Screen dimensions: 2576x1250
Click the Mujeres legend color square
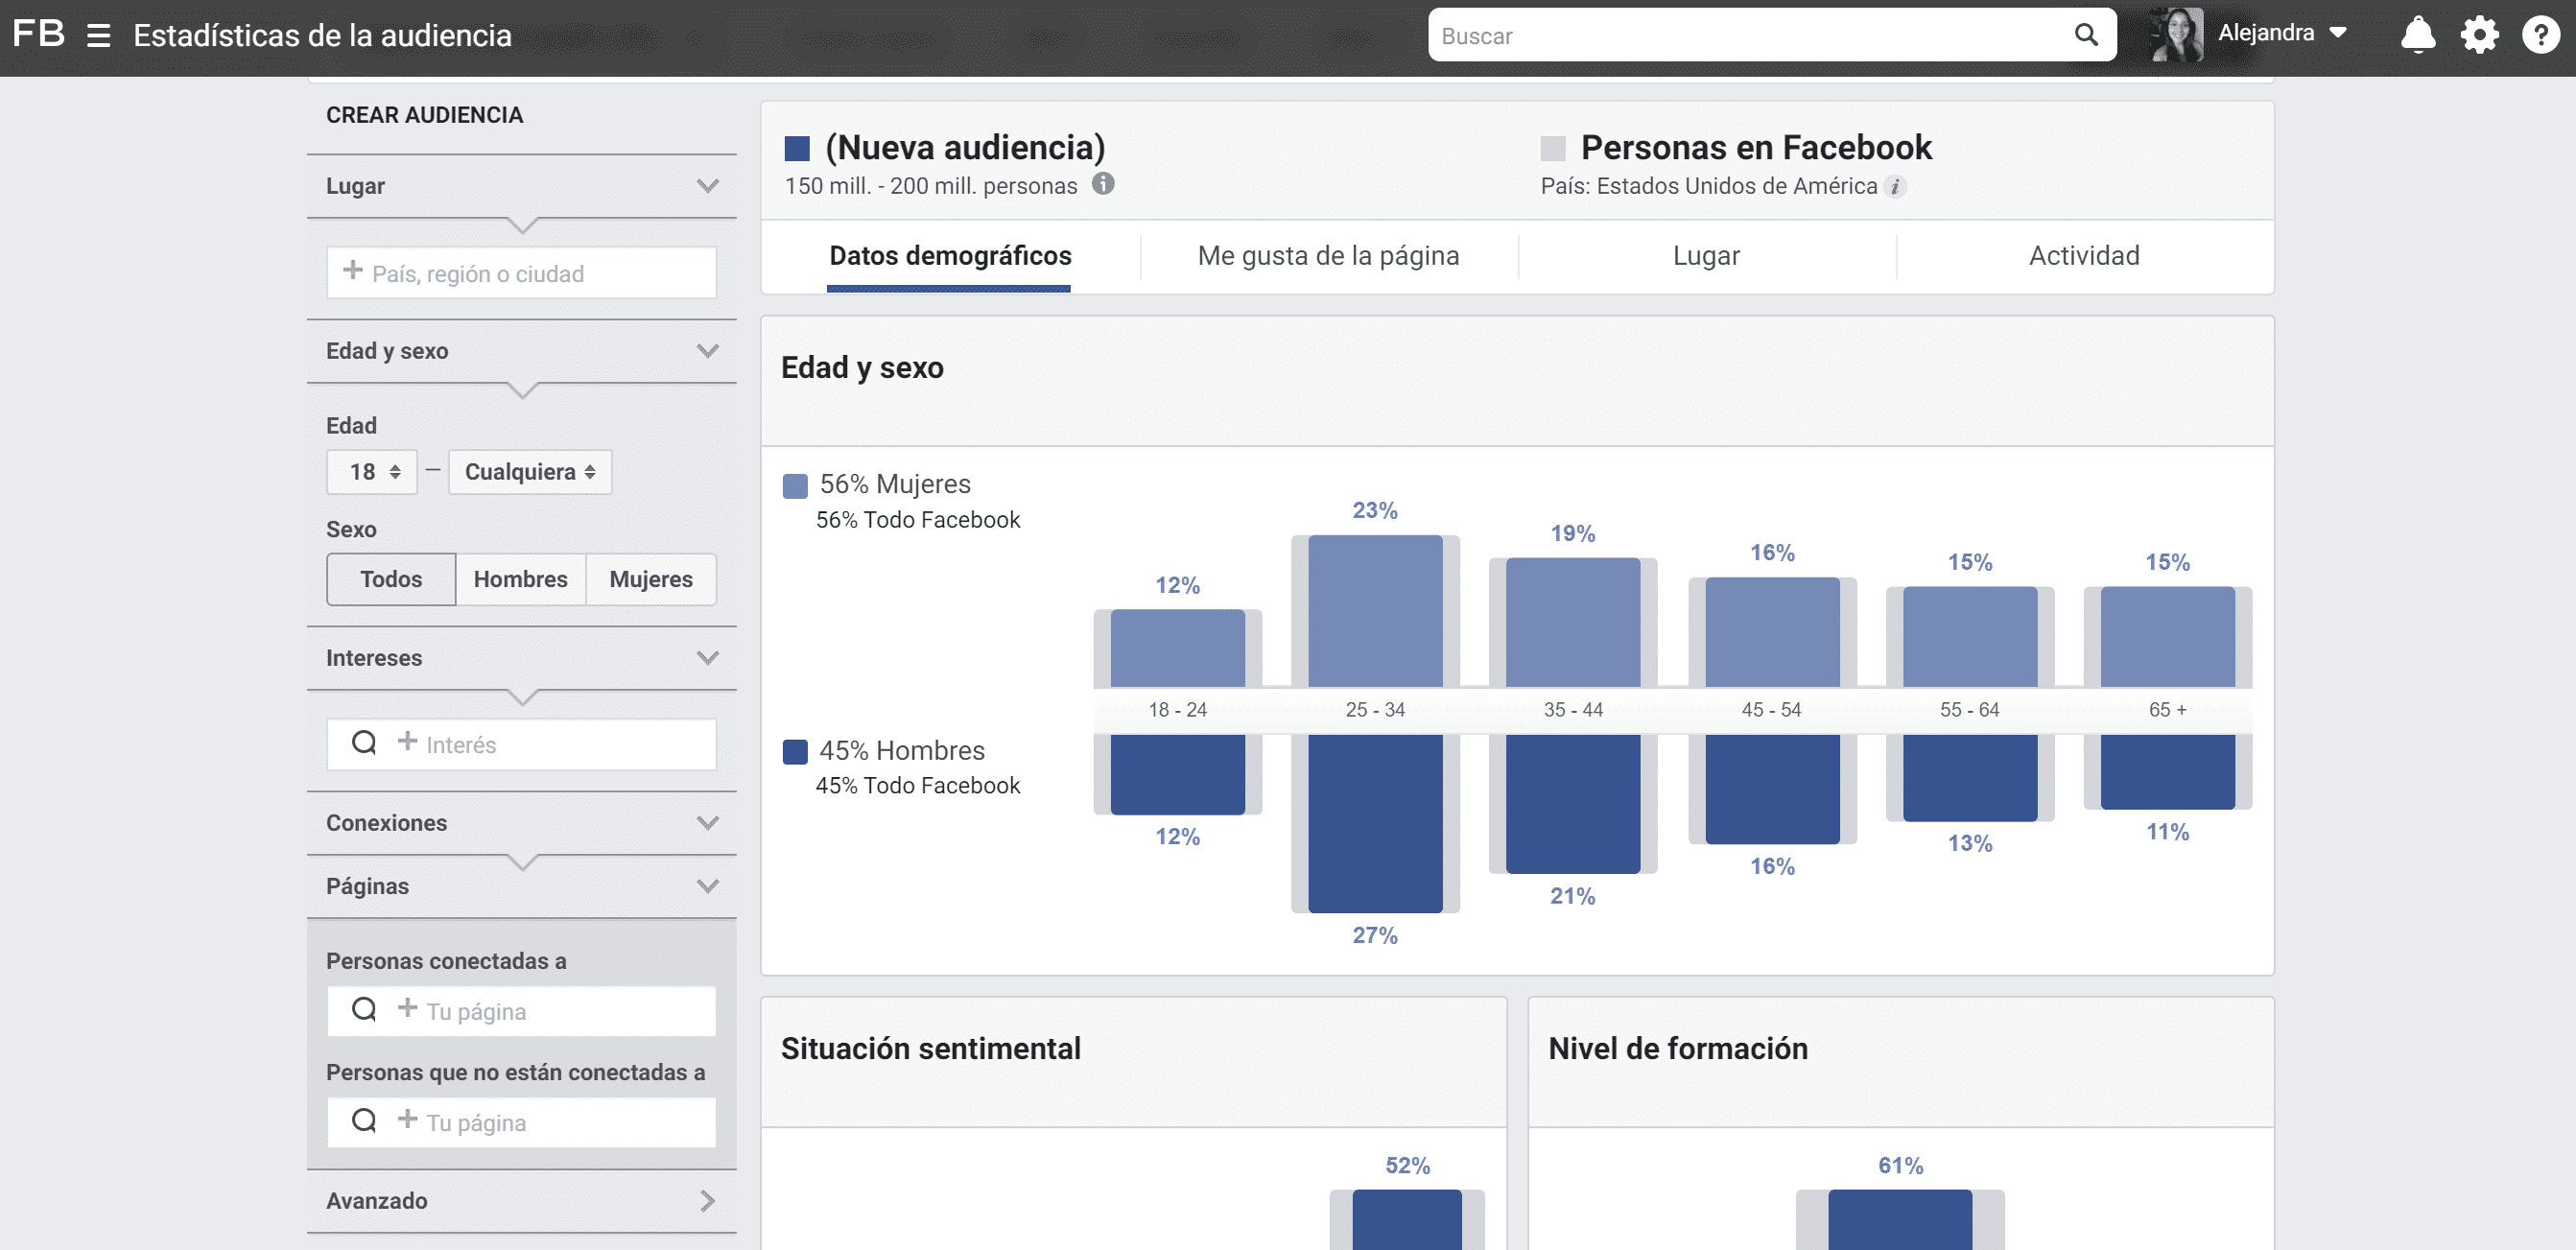(x=795, y=487)
